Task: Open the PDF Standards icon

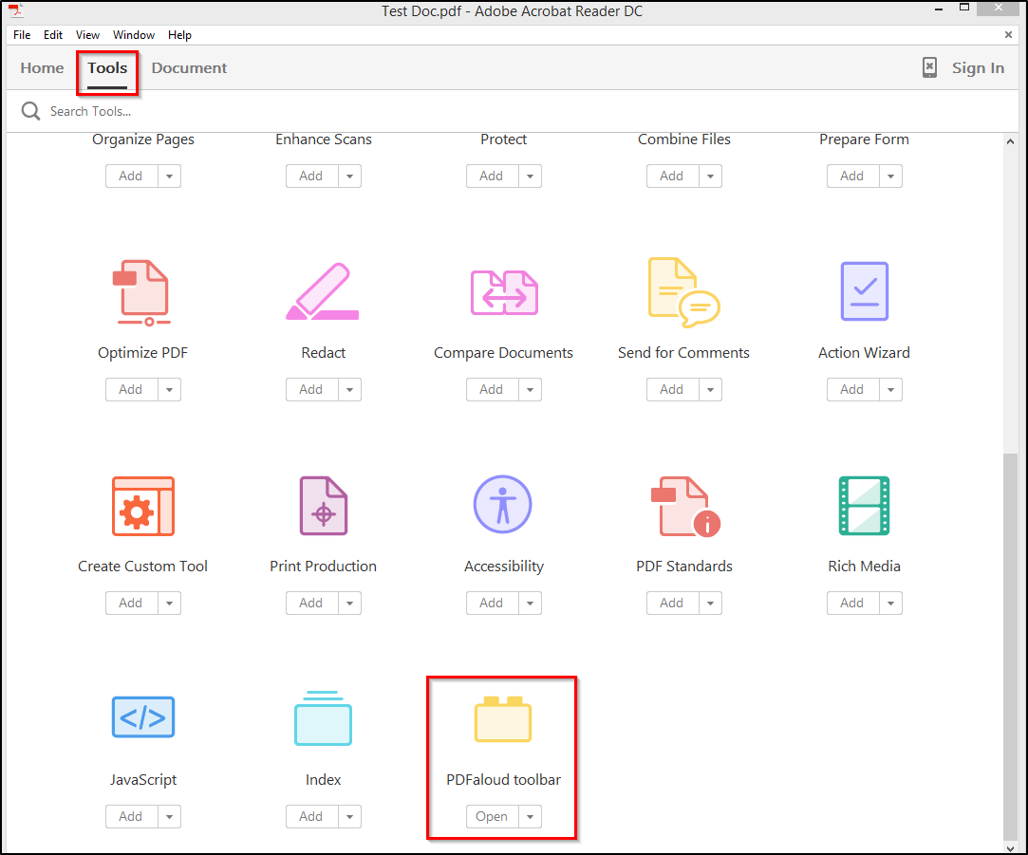Action: click(x=685, y=506)
